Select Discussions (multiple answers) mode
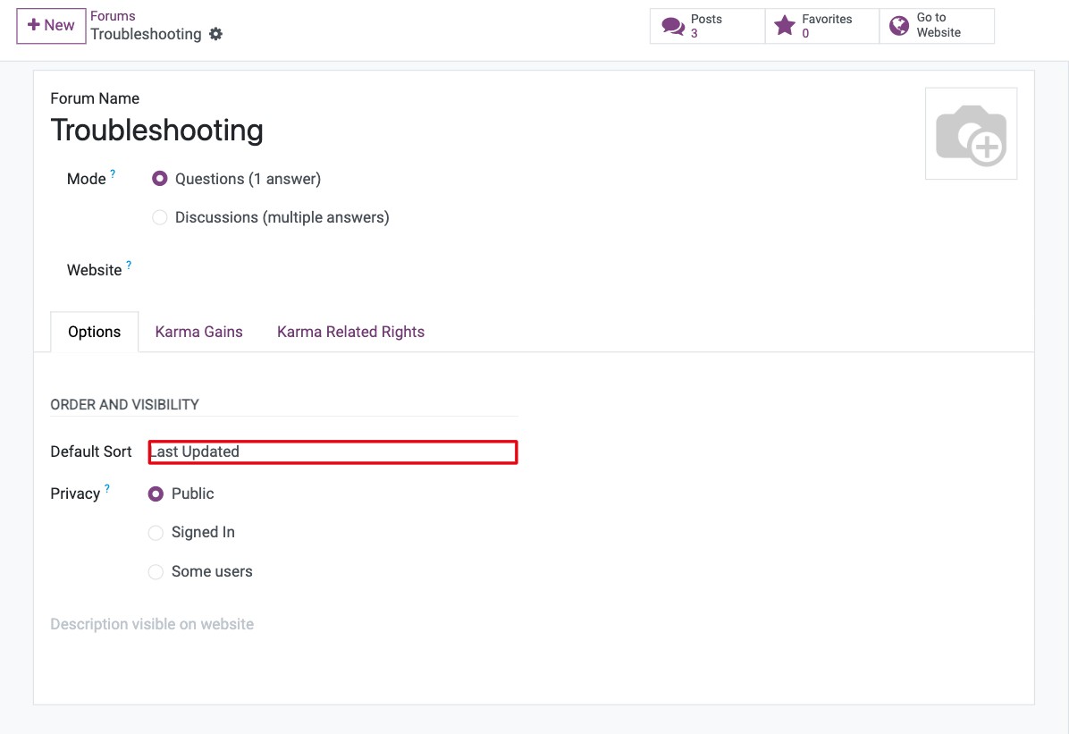 [x=159, y=217]
